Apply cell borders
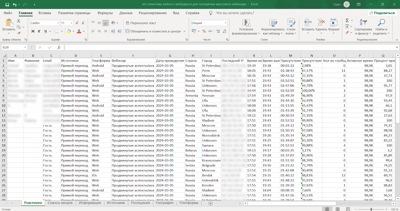Image resolution: width=400 pixels, height=211 pixels. (x=57, y=31)
